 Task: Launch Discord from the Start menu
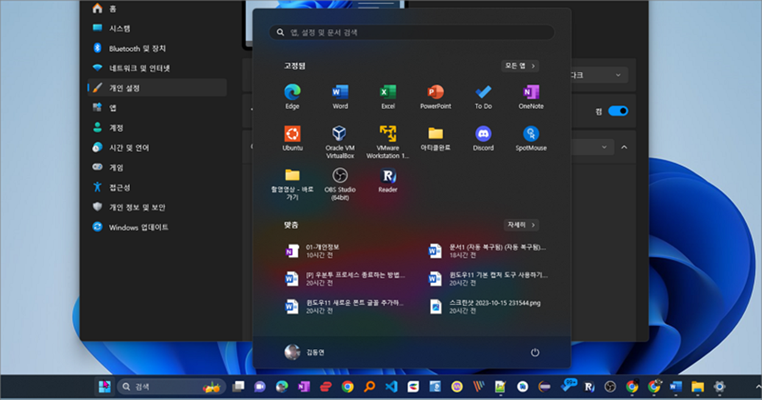tap(483, 138)
